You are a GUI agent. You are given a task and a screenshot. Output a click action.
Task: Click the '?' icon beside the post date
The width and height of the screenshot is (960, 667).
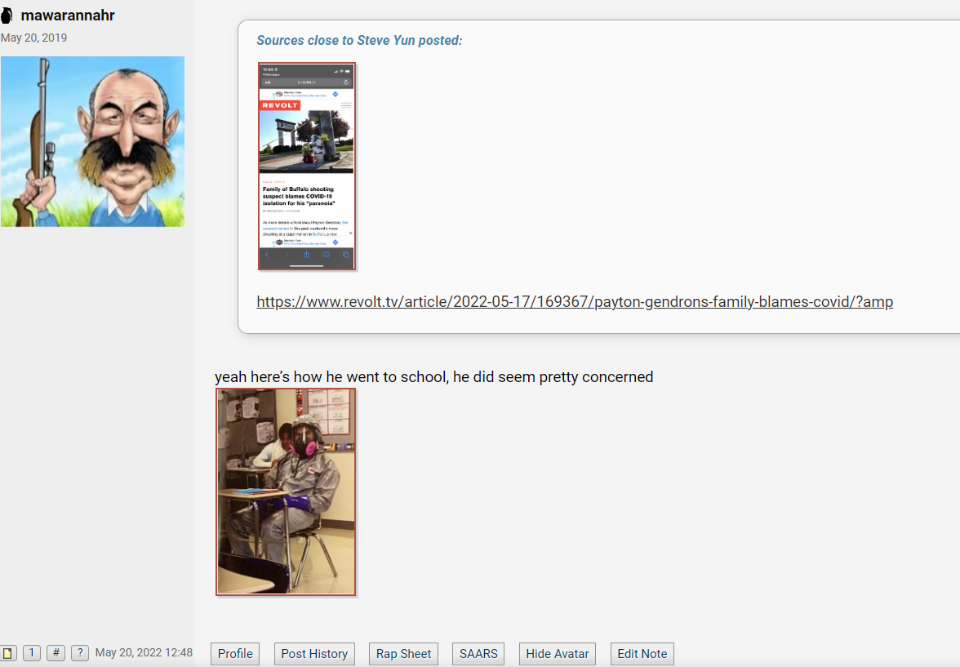coord(80,653)
